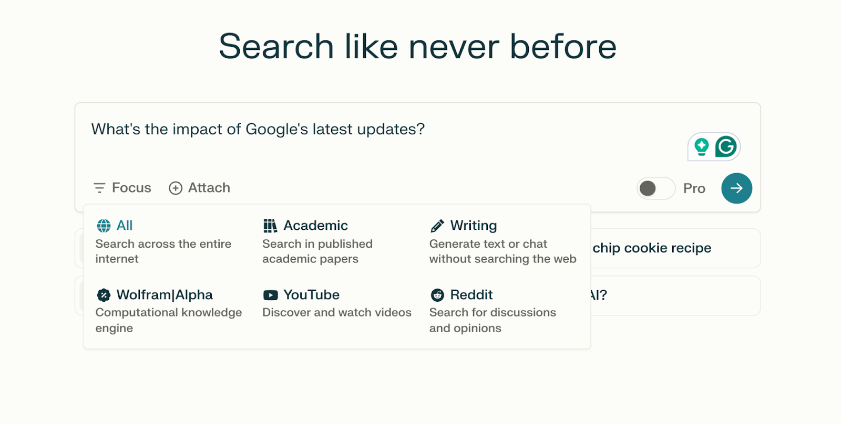This screenshot has height=424, width=841.
Task: Click the green lightbulb suggestion icon
Action: (x=701, y=147)
